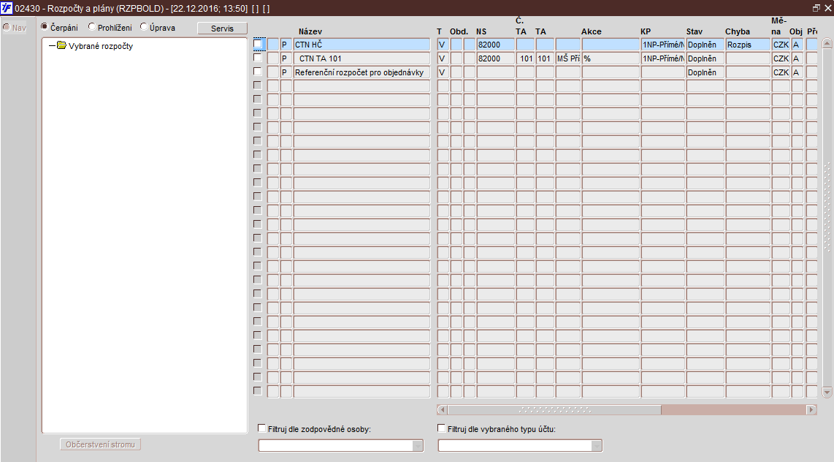Click the Č. TA 101 cell
This screenshot has height=462, width=834.
pos(525,58)
